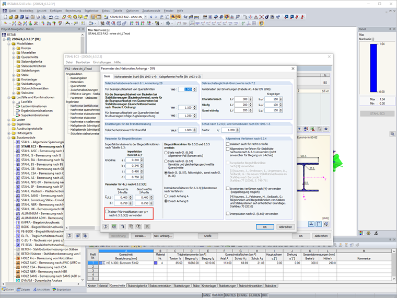397x298 pixels.
Task: Select radio option Stets nach Gl. (6.56)
Action: pyautogui.click(x=166, y=153)
